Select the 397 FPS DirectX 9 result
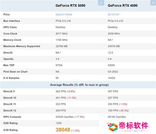Image resolution: width=156 pixels, height=134 pixels. click(113, 91)
